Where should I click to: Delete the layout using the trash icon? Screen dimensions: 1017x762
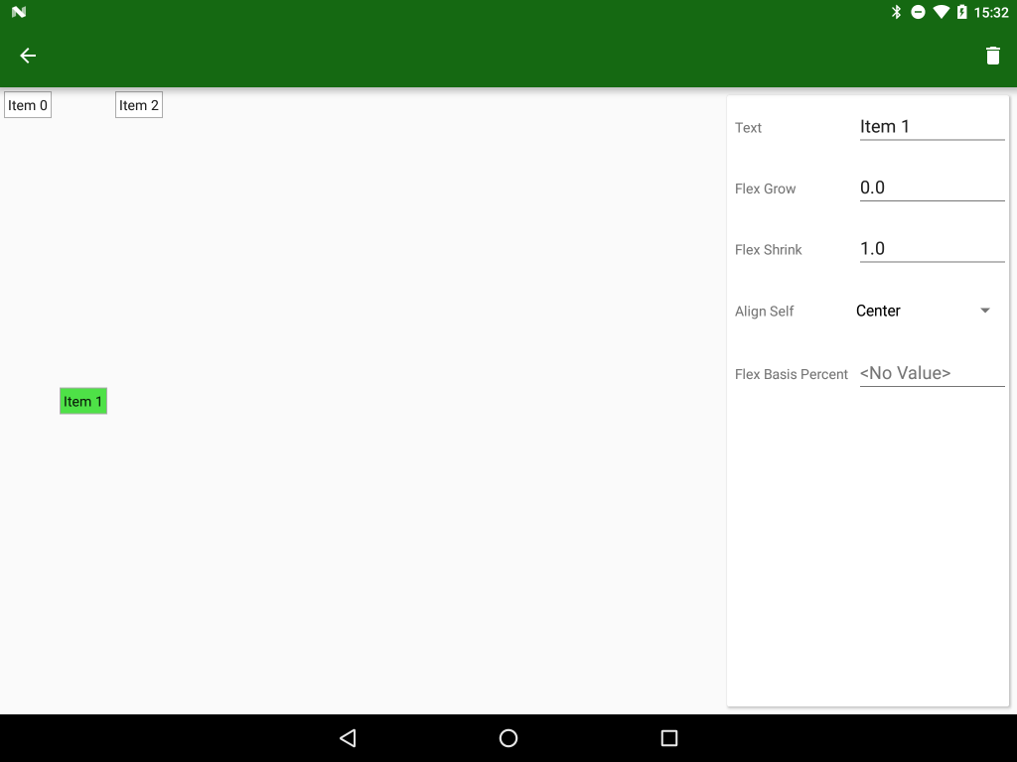992,56
